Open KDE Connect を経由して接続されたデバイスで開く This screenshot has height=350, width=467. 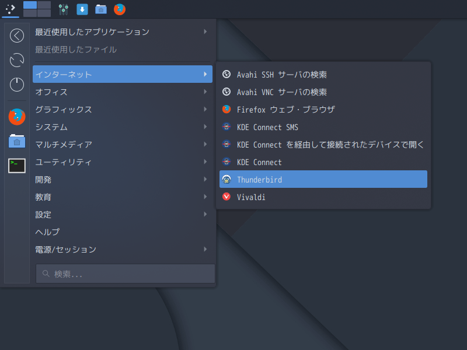tap(323, 144)
